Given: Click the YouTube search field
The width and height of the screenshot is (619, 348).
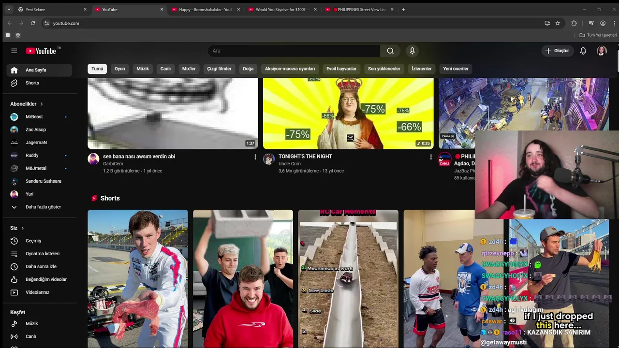Looking at the screenshot, I should pyautogui.click(x=294, y=51).
